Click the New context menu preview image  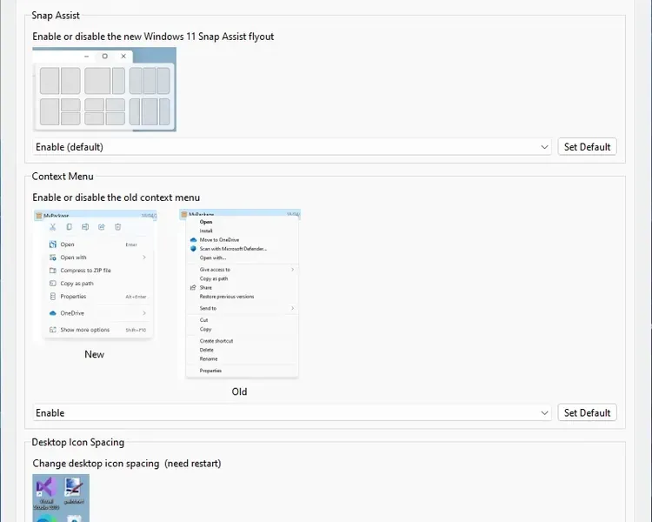[95, 275]
